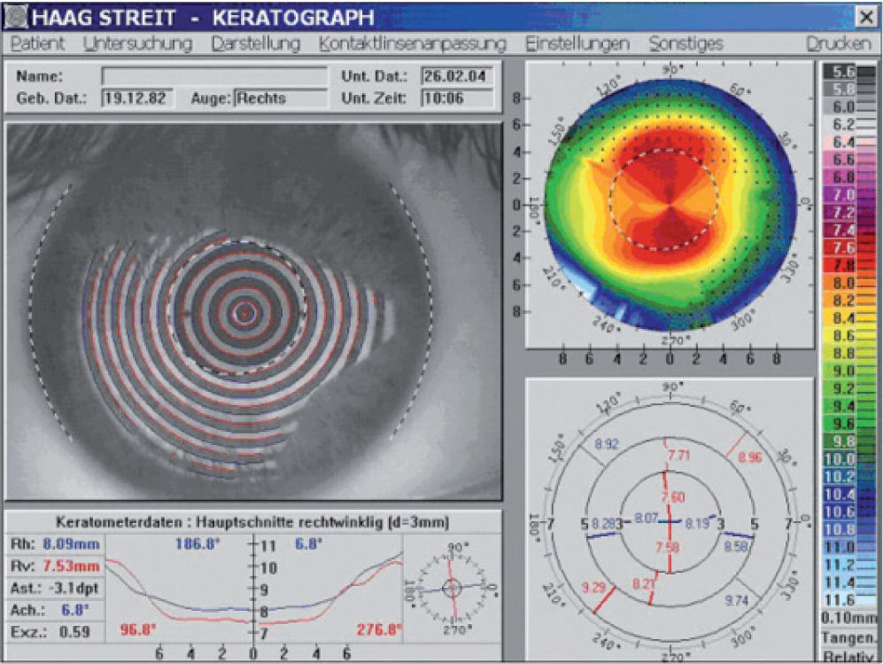Open the Einstellungen menu

tap(577, 43)
